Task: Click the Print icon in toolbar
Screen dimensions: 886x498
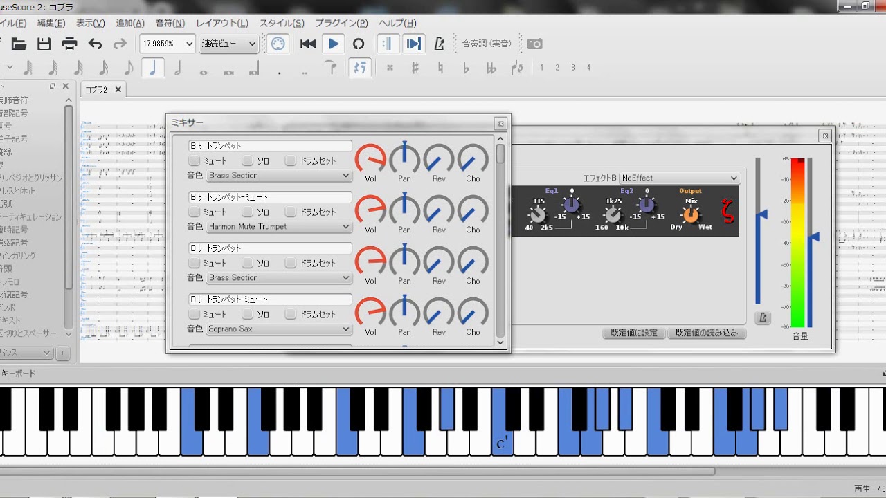Action: [x=70, y=44]
